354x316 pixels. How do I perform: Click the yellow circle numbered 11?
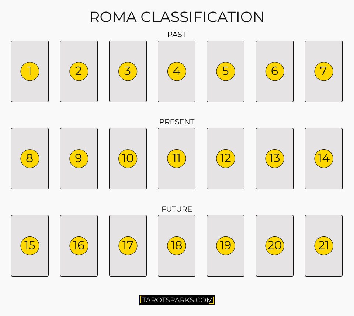click(x=177, y=159)
